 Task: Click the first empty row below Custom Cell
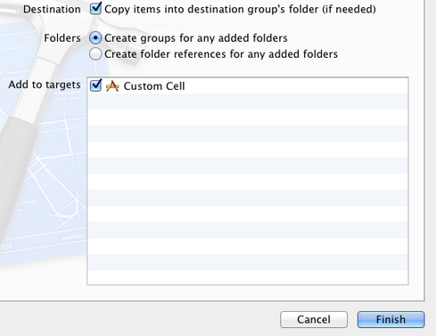coord(248,102)
